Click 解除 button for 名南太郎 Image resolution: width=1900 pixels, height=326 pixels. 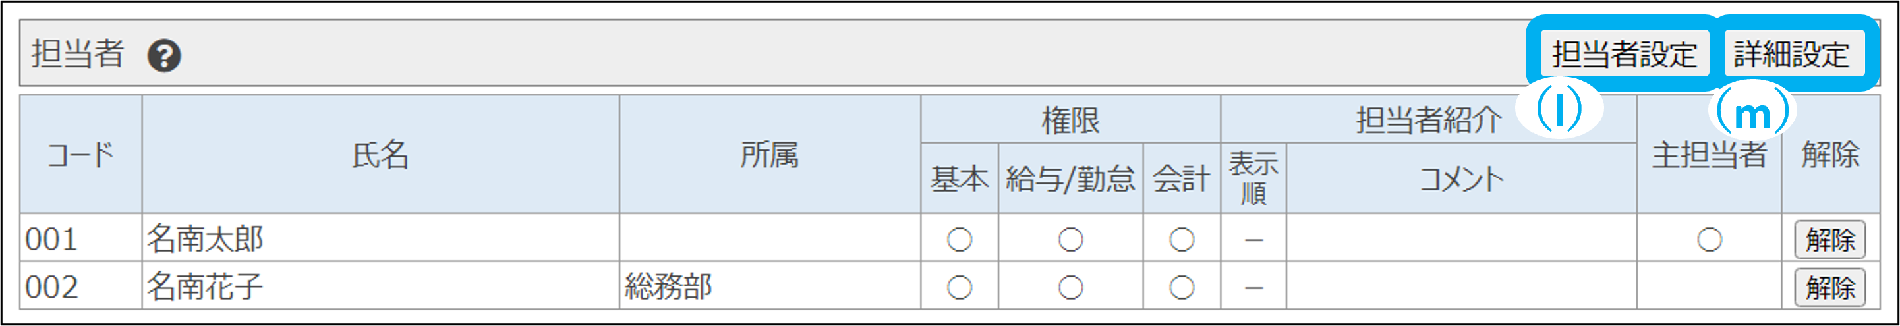point(1829,240)
